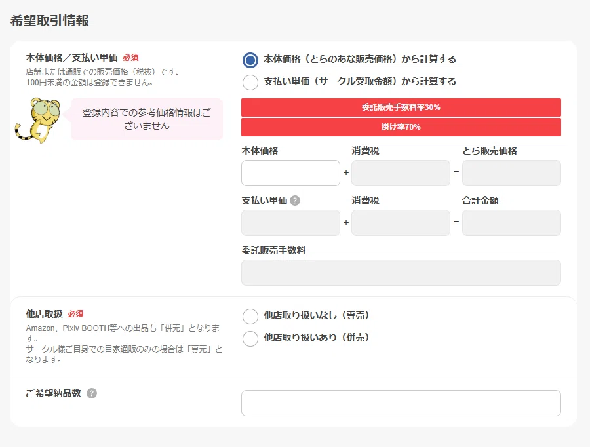Choose 他店取り扱いあり (併売) option
590x447 pixels.
pyautogui.click(x=250, y=339)
